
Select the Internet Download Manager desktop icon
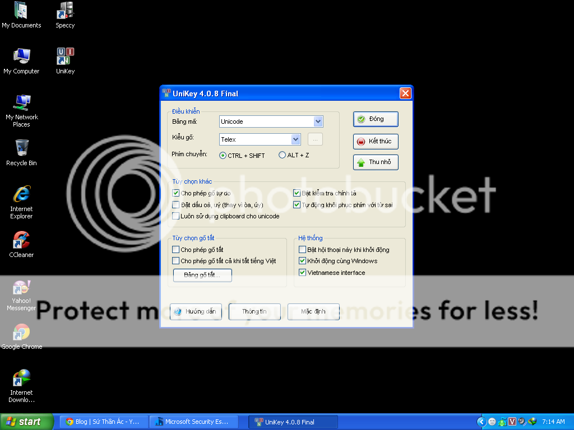(21, 386)
